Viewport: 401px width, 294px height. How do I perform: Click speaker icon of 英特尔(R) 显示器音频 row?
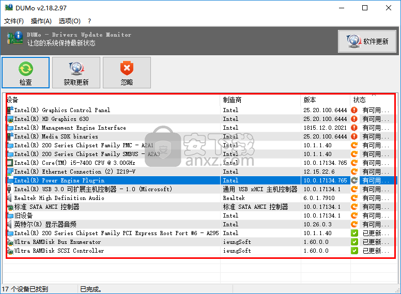[10, 224]
